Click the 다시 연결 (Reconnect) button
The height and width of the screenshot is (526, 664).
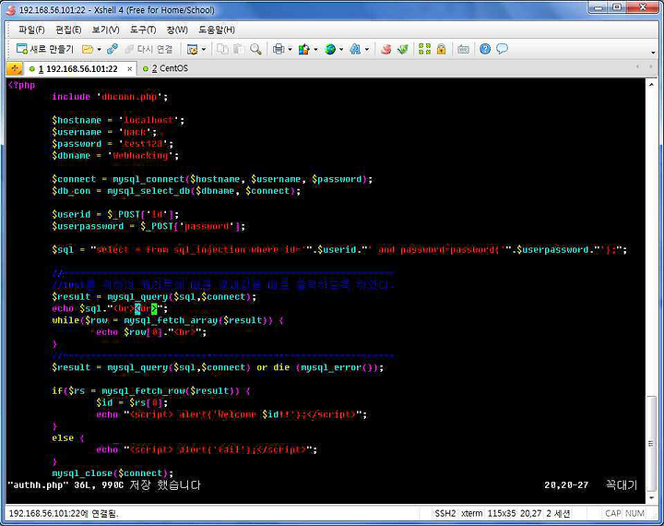pyautogui.click(x=148, y=49)
